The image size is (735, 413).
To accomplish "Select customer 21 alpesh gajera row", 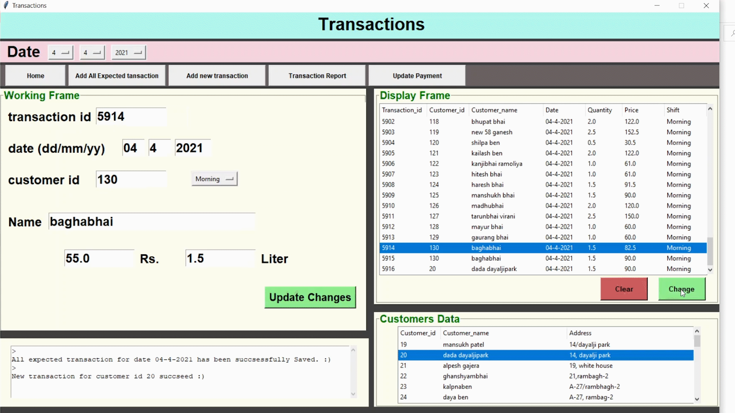I will [x=498, y=366].
